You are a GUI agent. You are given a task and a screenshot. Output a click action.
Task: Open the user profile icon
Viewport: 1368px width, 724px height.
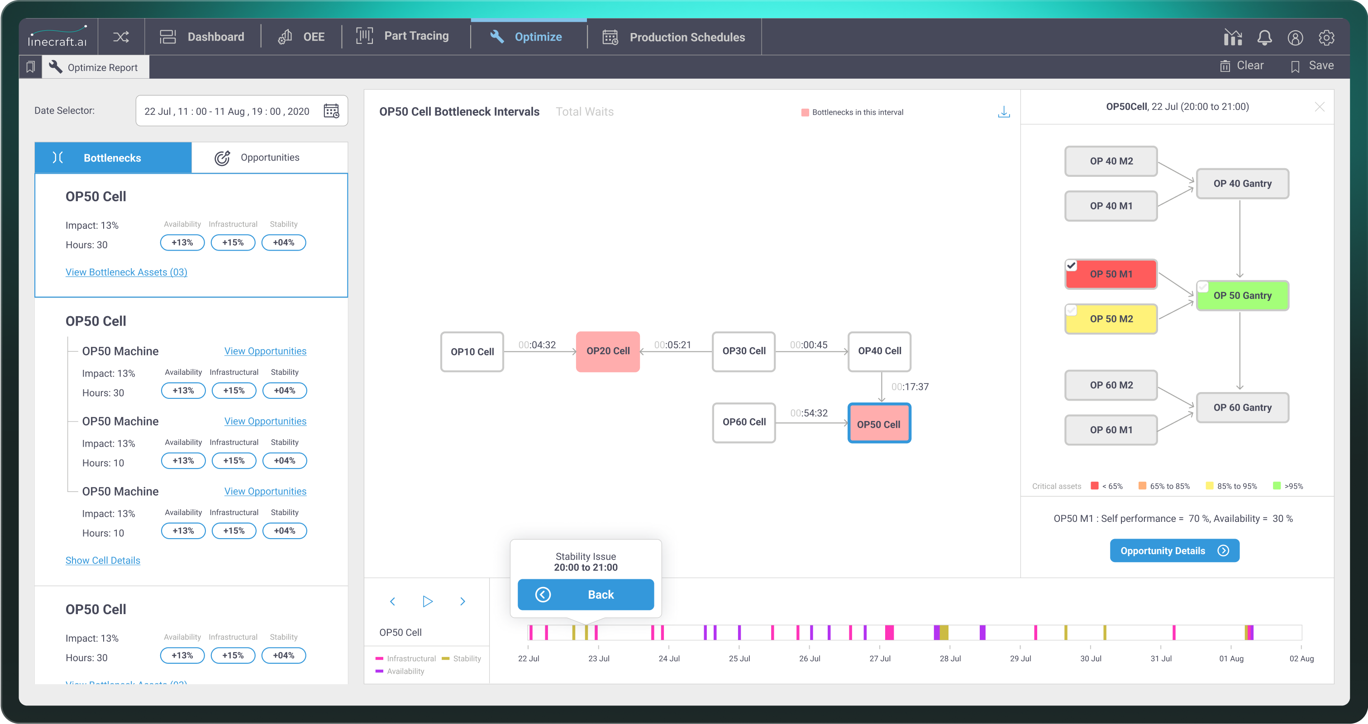click(x=1295, y=37)
